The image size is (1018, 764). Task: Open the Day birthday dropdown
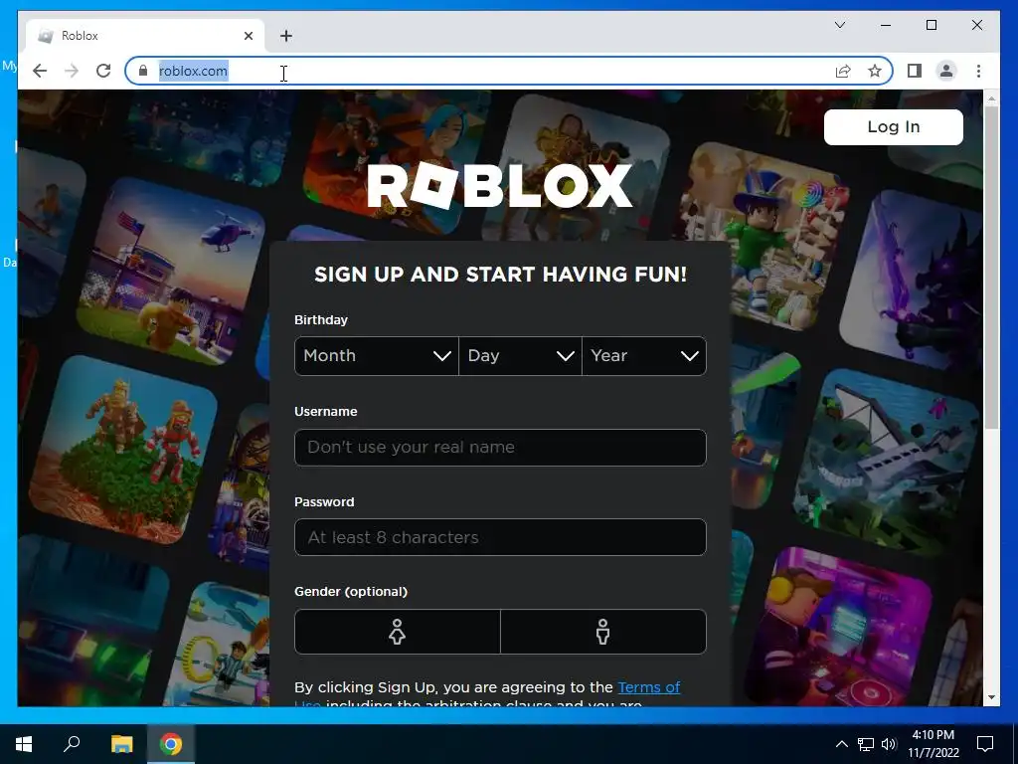(x=520, y=356)
